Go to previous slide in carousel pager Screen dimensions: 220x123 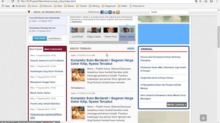click(130, 42)
